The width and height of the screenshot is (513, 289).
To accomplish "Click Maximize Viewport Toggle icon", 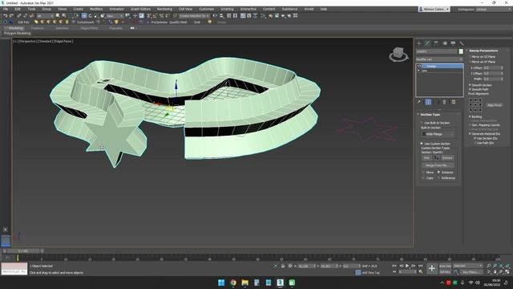I will (507, 271).
